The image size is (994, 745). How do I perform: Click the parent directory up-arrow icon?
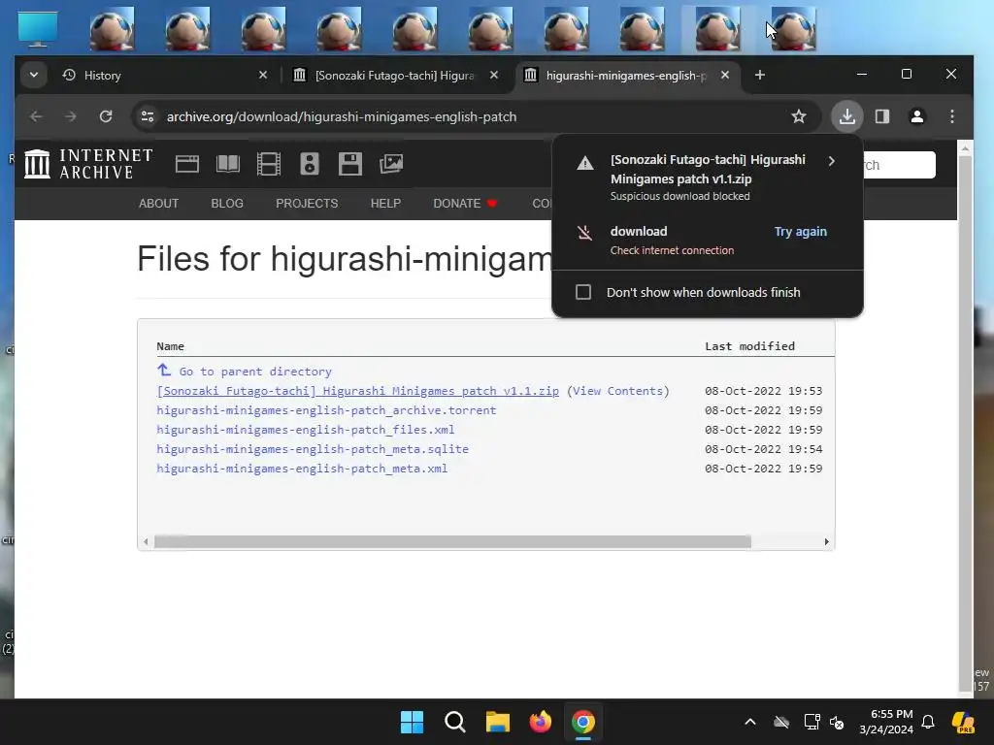tap(164, 370)
